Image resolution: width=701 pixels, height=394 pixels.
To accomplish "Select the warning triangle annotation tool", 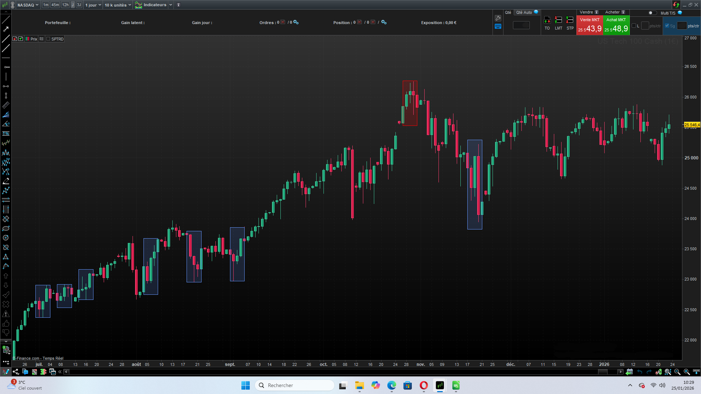I will point(6,314).
